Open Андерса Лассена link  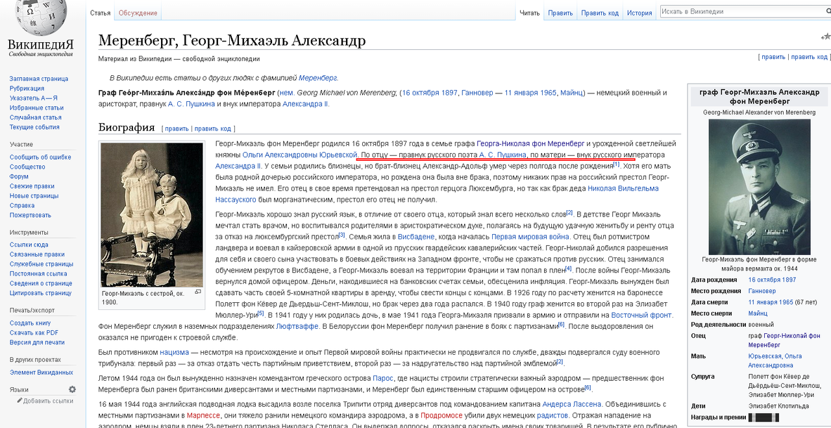[572, 404]
